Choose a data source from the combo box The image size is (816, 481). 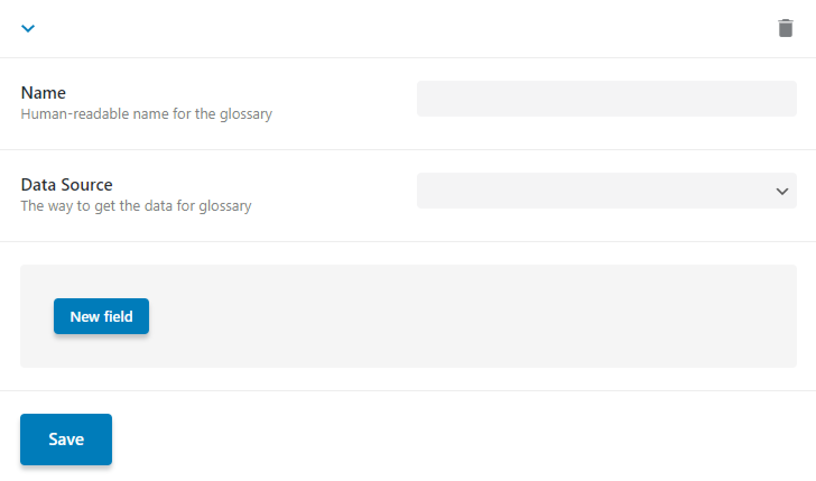tap(606, 191)
